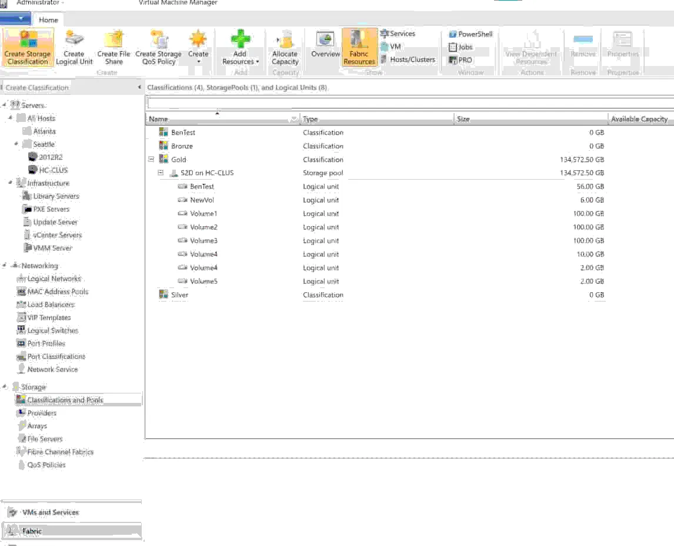The image size is (674, 546).
Task: Collapse the Seattle host group
Action: (x=16, y=143)
